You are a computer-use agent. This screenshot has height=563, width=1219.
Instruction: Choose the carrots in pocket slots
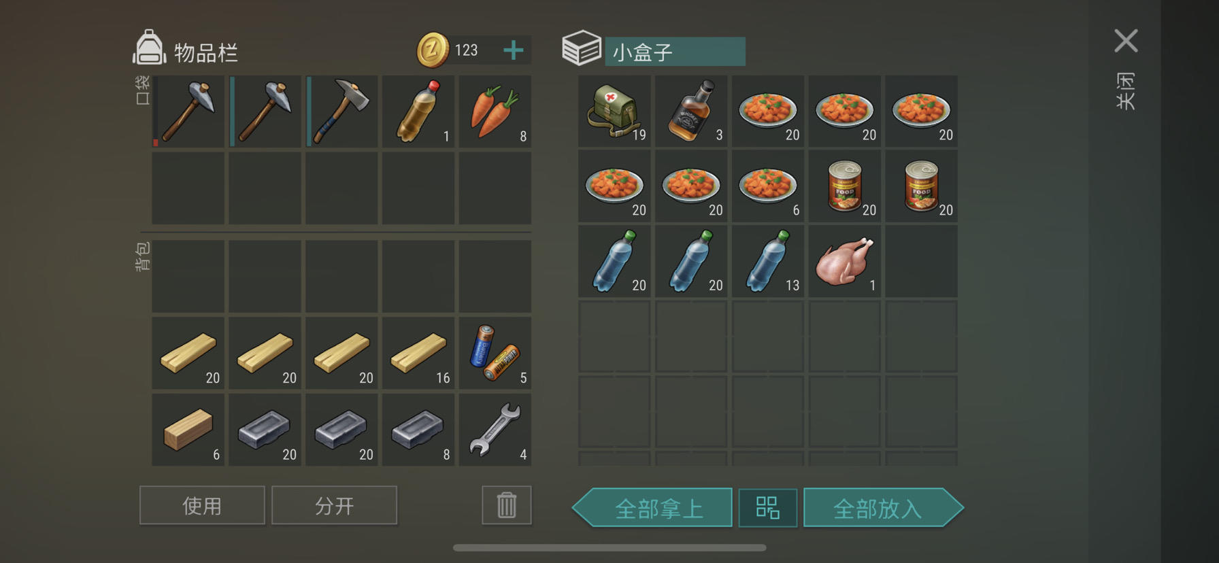click(495, 112)
